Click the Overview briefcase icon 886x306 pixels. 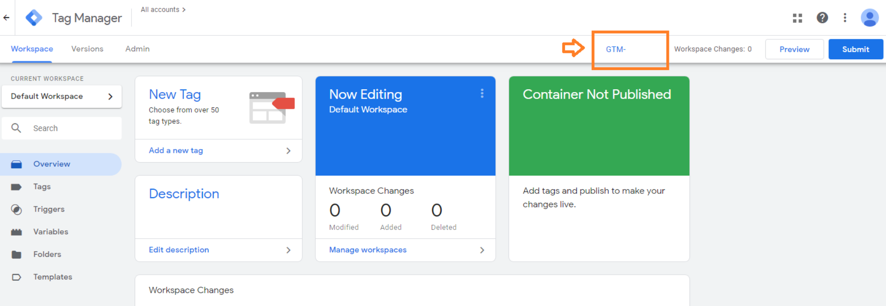pos(16,164)
